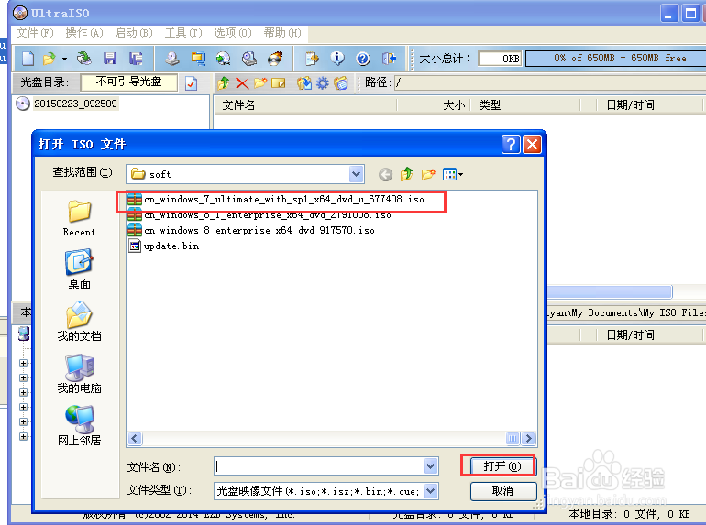
Task: Select the 我的电脑 shortcut
Action: (79, 374)
